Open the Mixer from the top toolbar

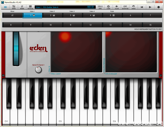22,7
